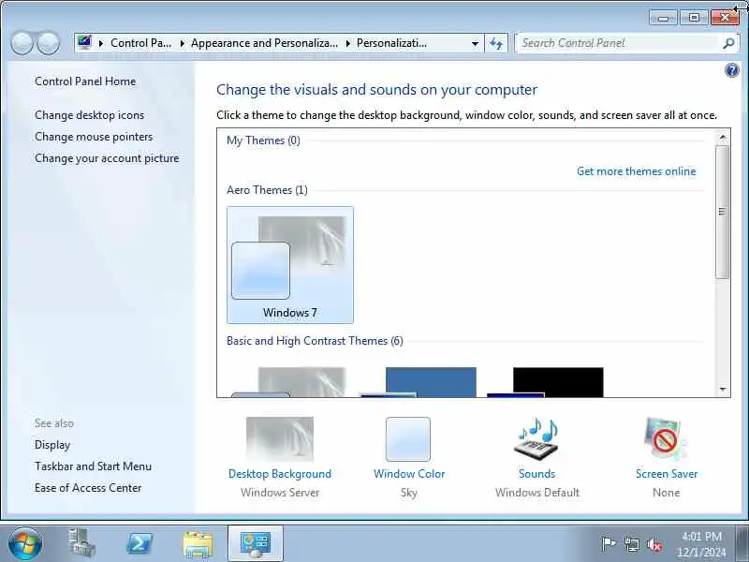Click Get more themes online
749x562 pixels.
click(637, 171)
